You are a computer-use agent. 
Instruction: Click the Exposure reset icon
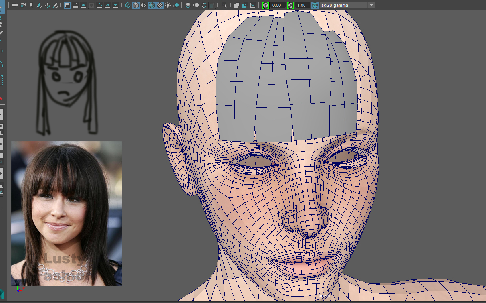click(266, 5)
